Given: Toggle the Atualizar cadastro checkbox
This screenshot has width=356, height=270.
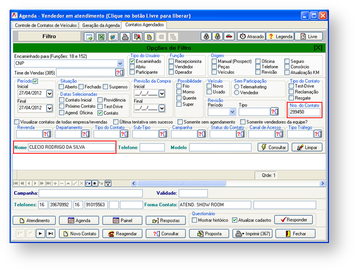Looking at the screenshot, I should click(x=234, y=220).
